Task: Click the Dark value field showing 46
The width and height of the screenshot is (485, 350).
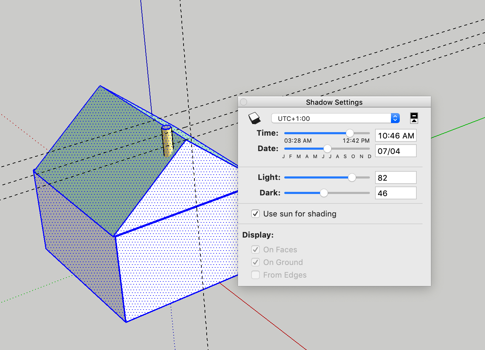Action: 396,193
